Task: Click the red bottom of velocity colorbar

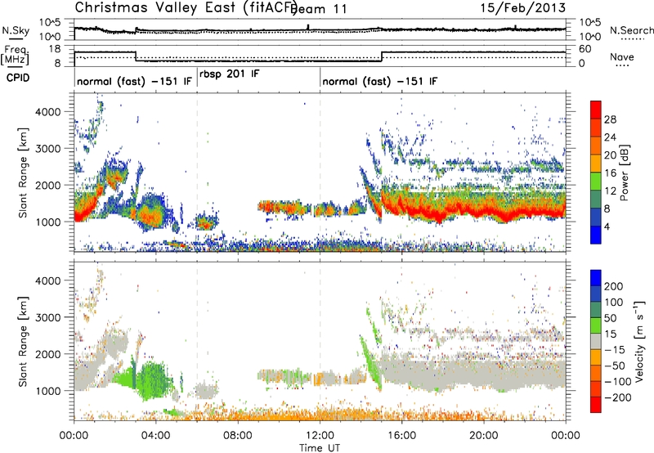Action: pyautogui.click(x=596, y=405)
